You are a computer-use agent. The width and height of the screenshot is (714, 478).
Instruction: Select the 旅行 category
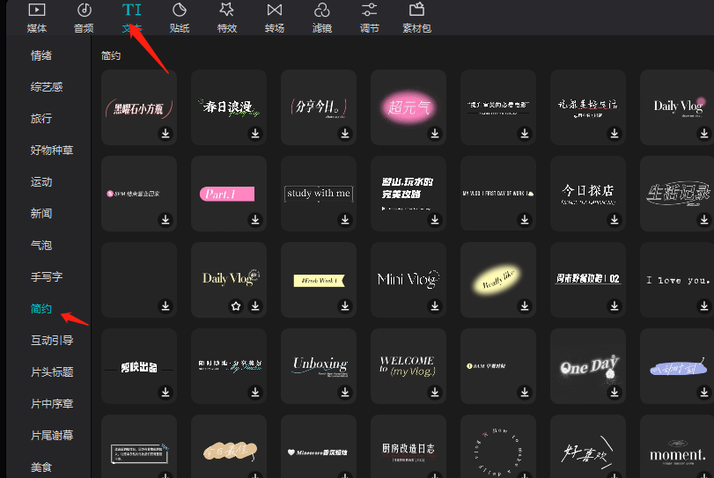41,119
